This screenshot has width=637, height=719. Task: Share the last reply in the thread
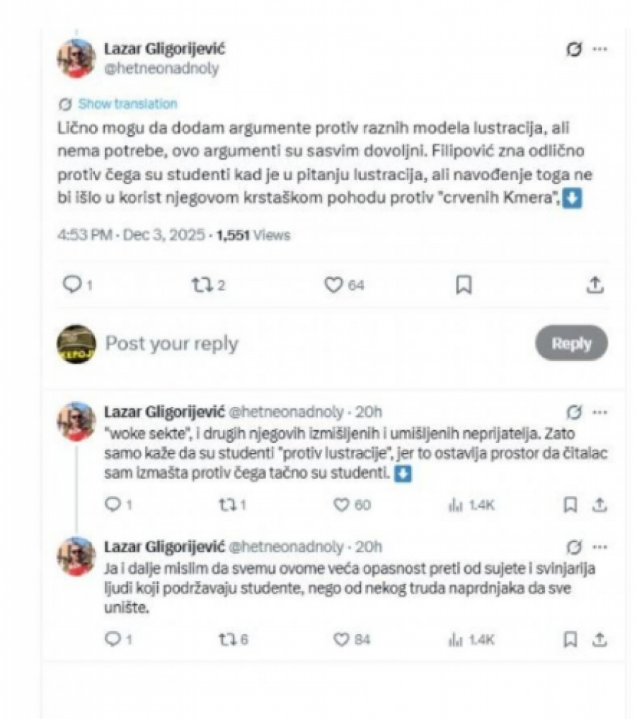click(599, 639)
